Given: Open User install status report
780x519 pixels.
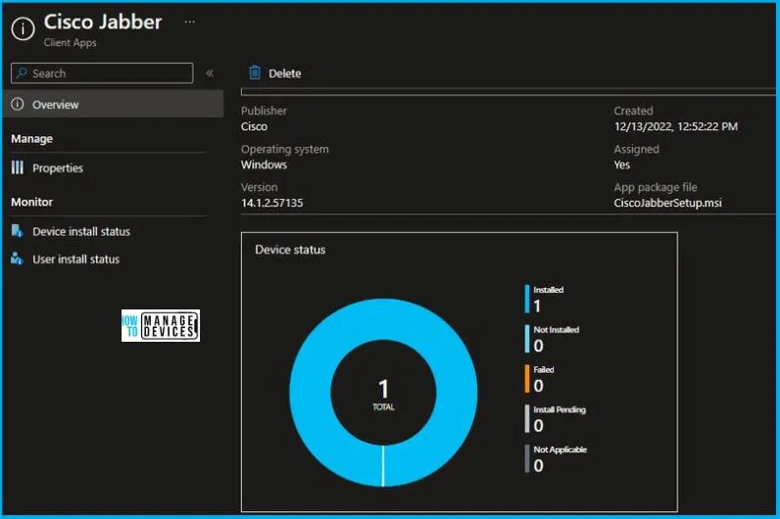Looking at the screenshot, I should click(x=76, y=259).
